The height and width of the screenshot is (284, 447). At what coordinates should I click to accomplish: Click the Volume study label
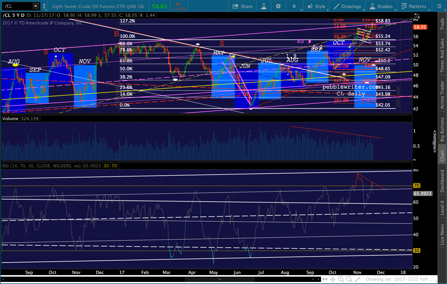pos(10,119)
